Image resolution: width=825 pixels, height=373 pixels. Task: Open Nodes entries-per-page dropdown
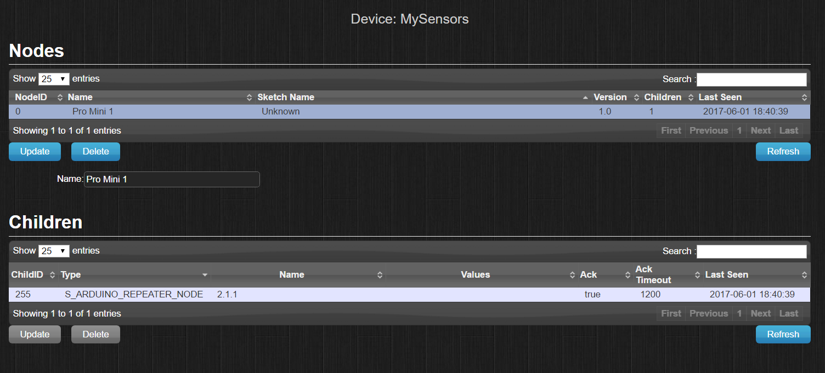click(x=54, y=79)
